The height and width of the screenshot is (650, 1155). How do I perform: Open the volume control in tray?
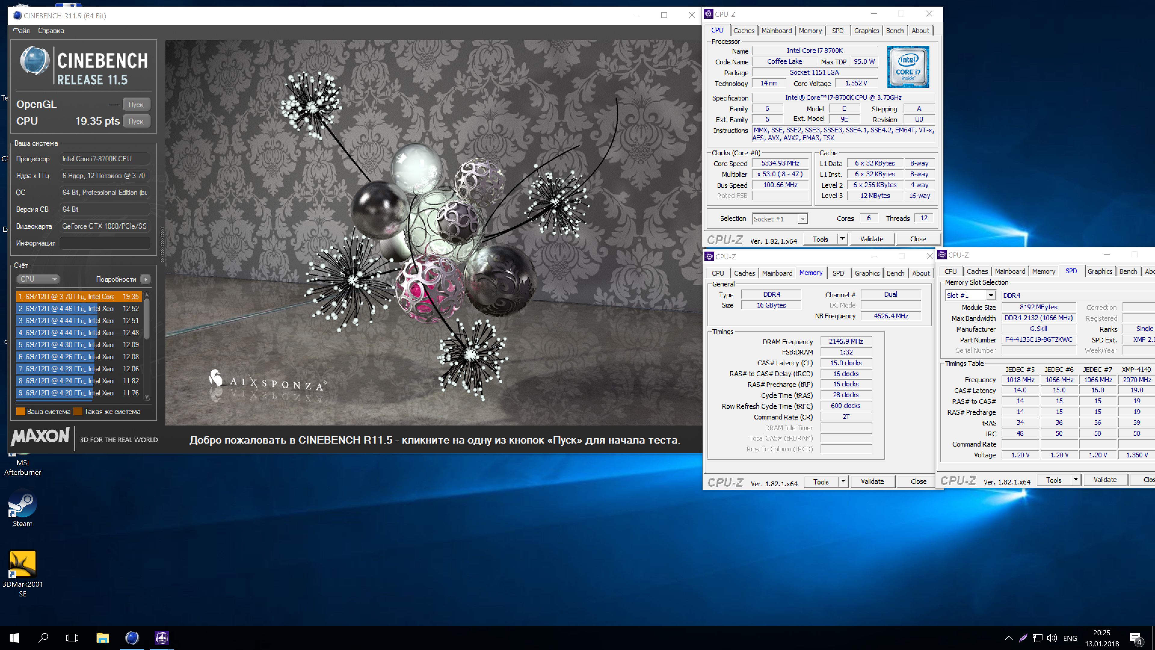1052,638
